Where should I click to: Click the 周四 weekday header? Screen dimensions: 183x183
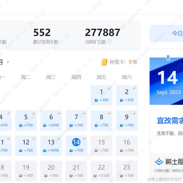tap(76, 77)
